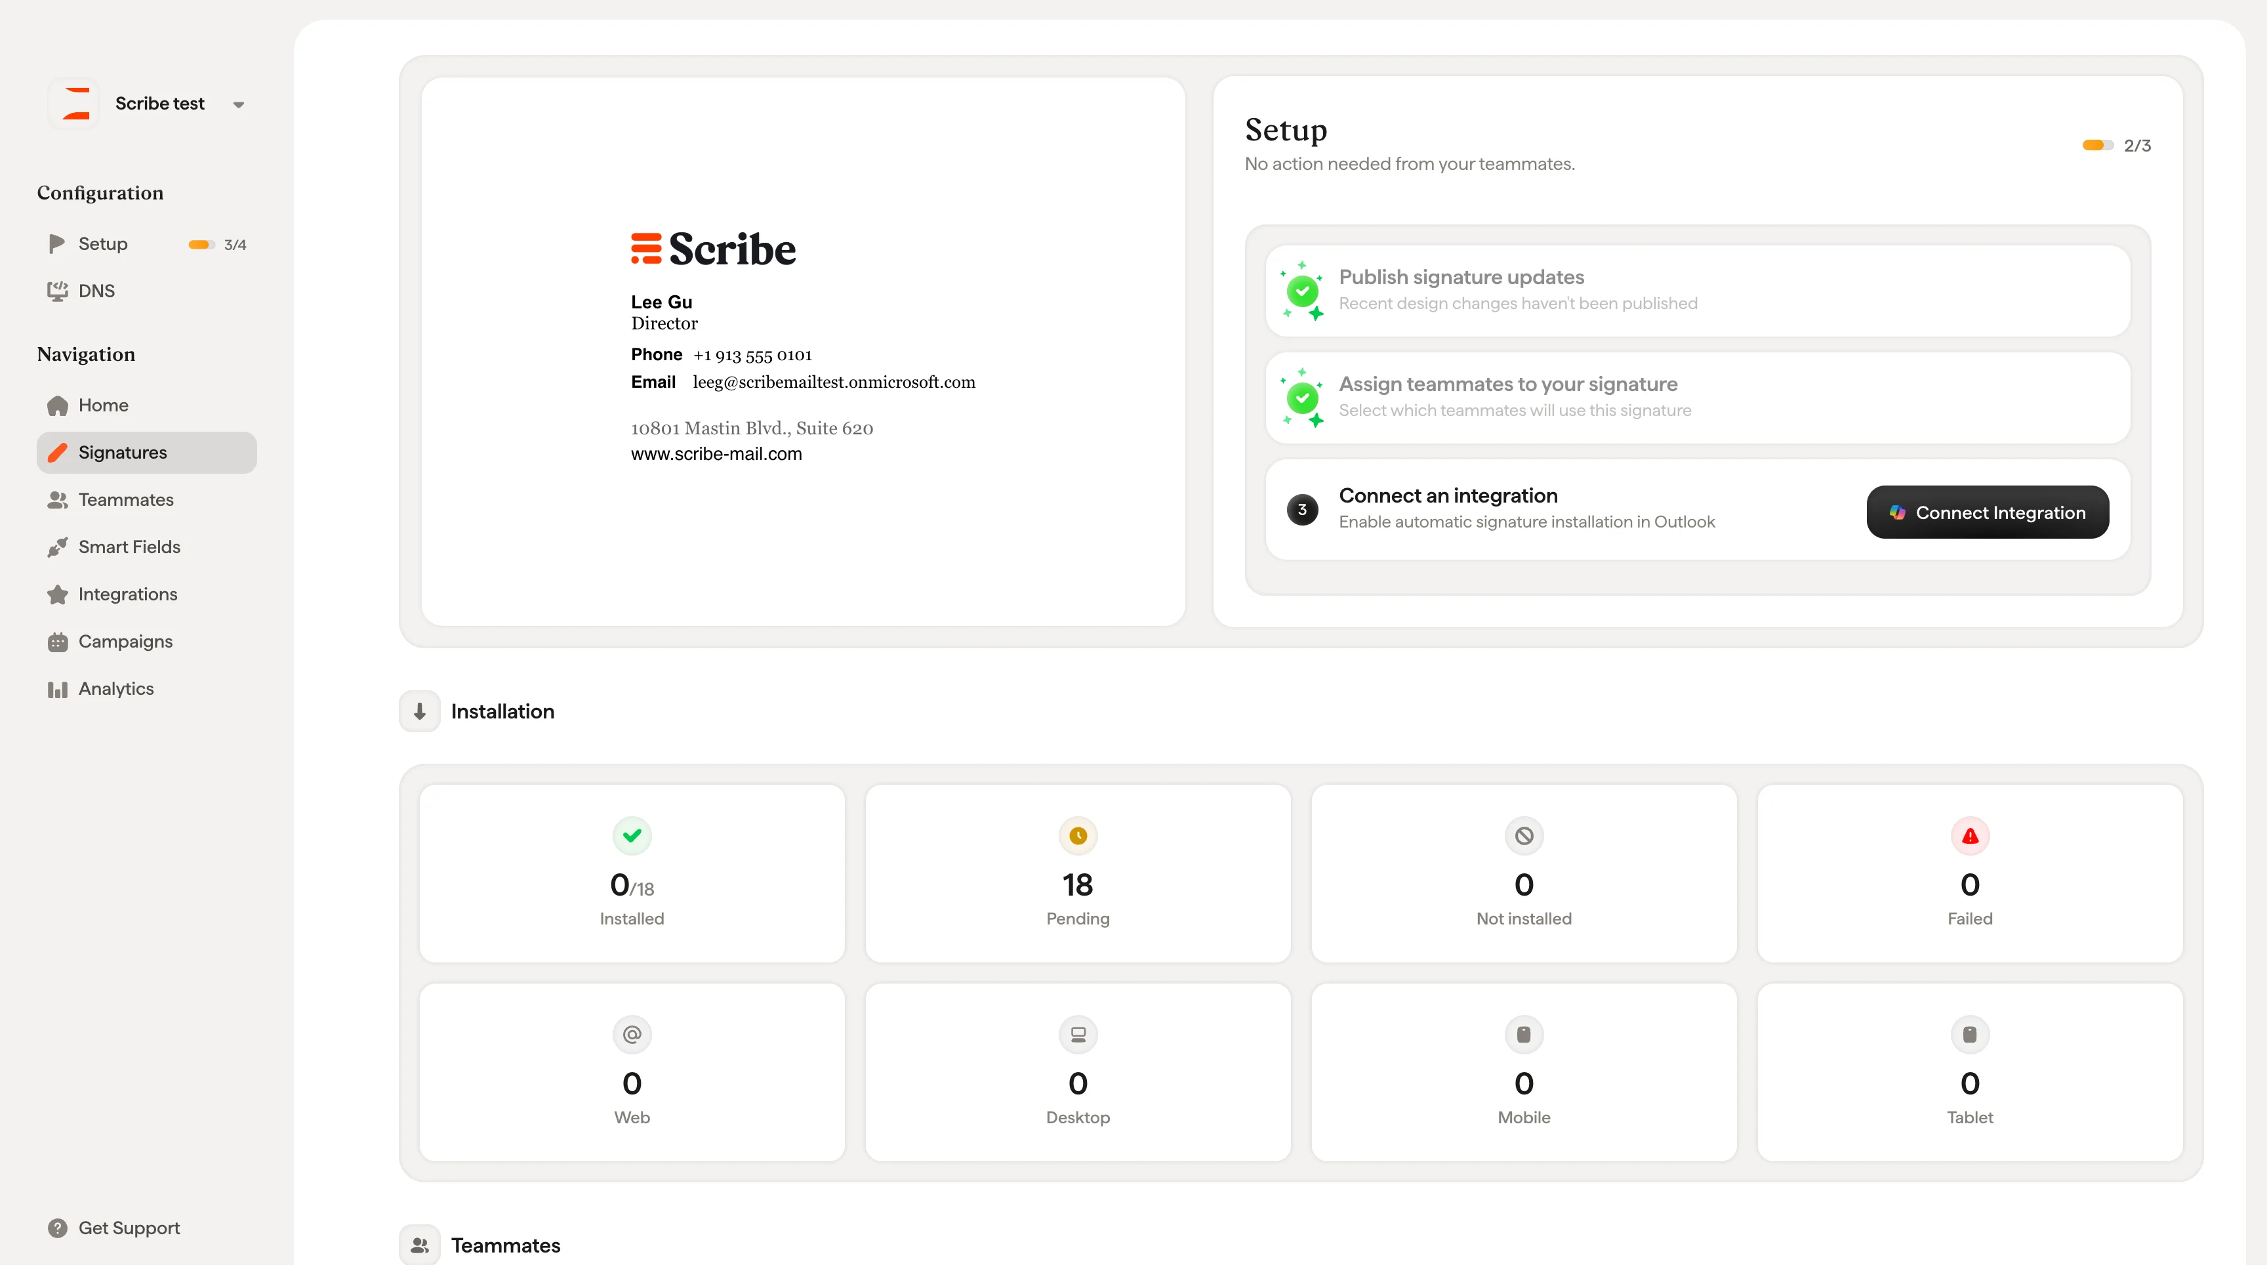
Task: Open the Mobile installs card
Action: coord(1523,1072)
